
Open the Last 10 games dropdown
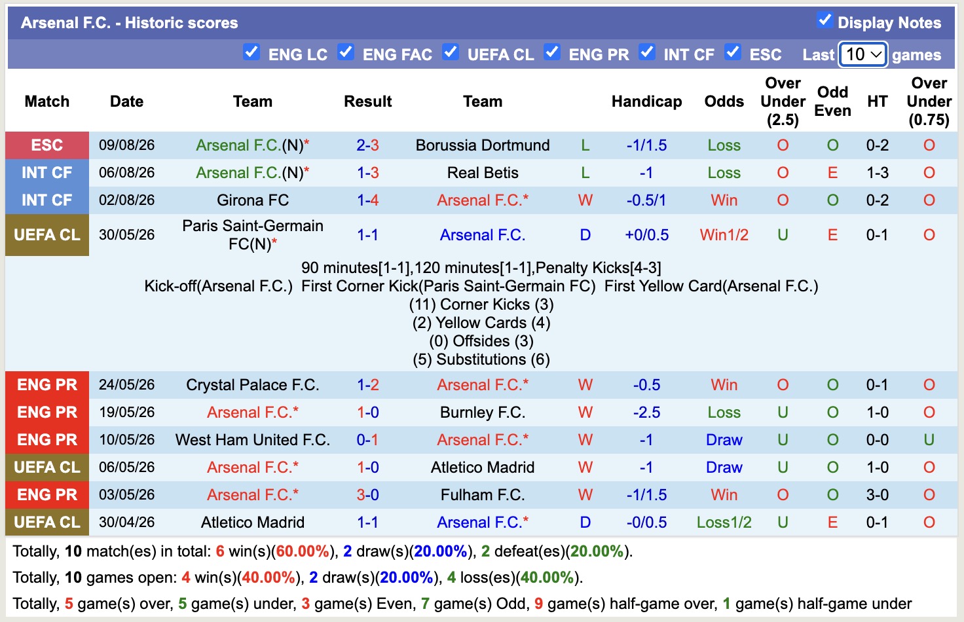point(863,54)
